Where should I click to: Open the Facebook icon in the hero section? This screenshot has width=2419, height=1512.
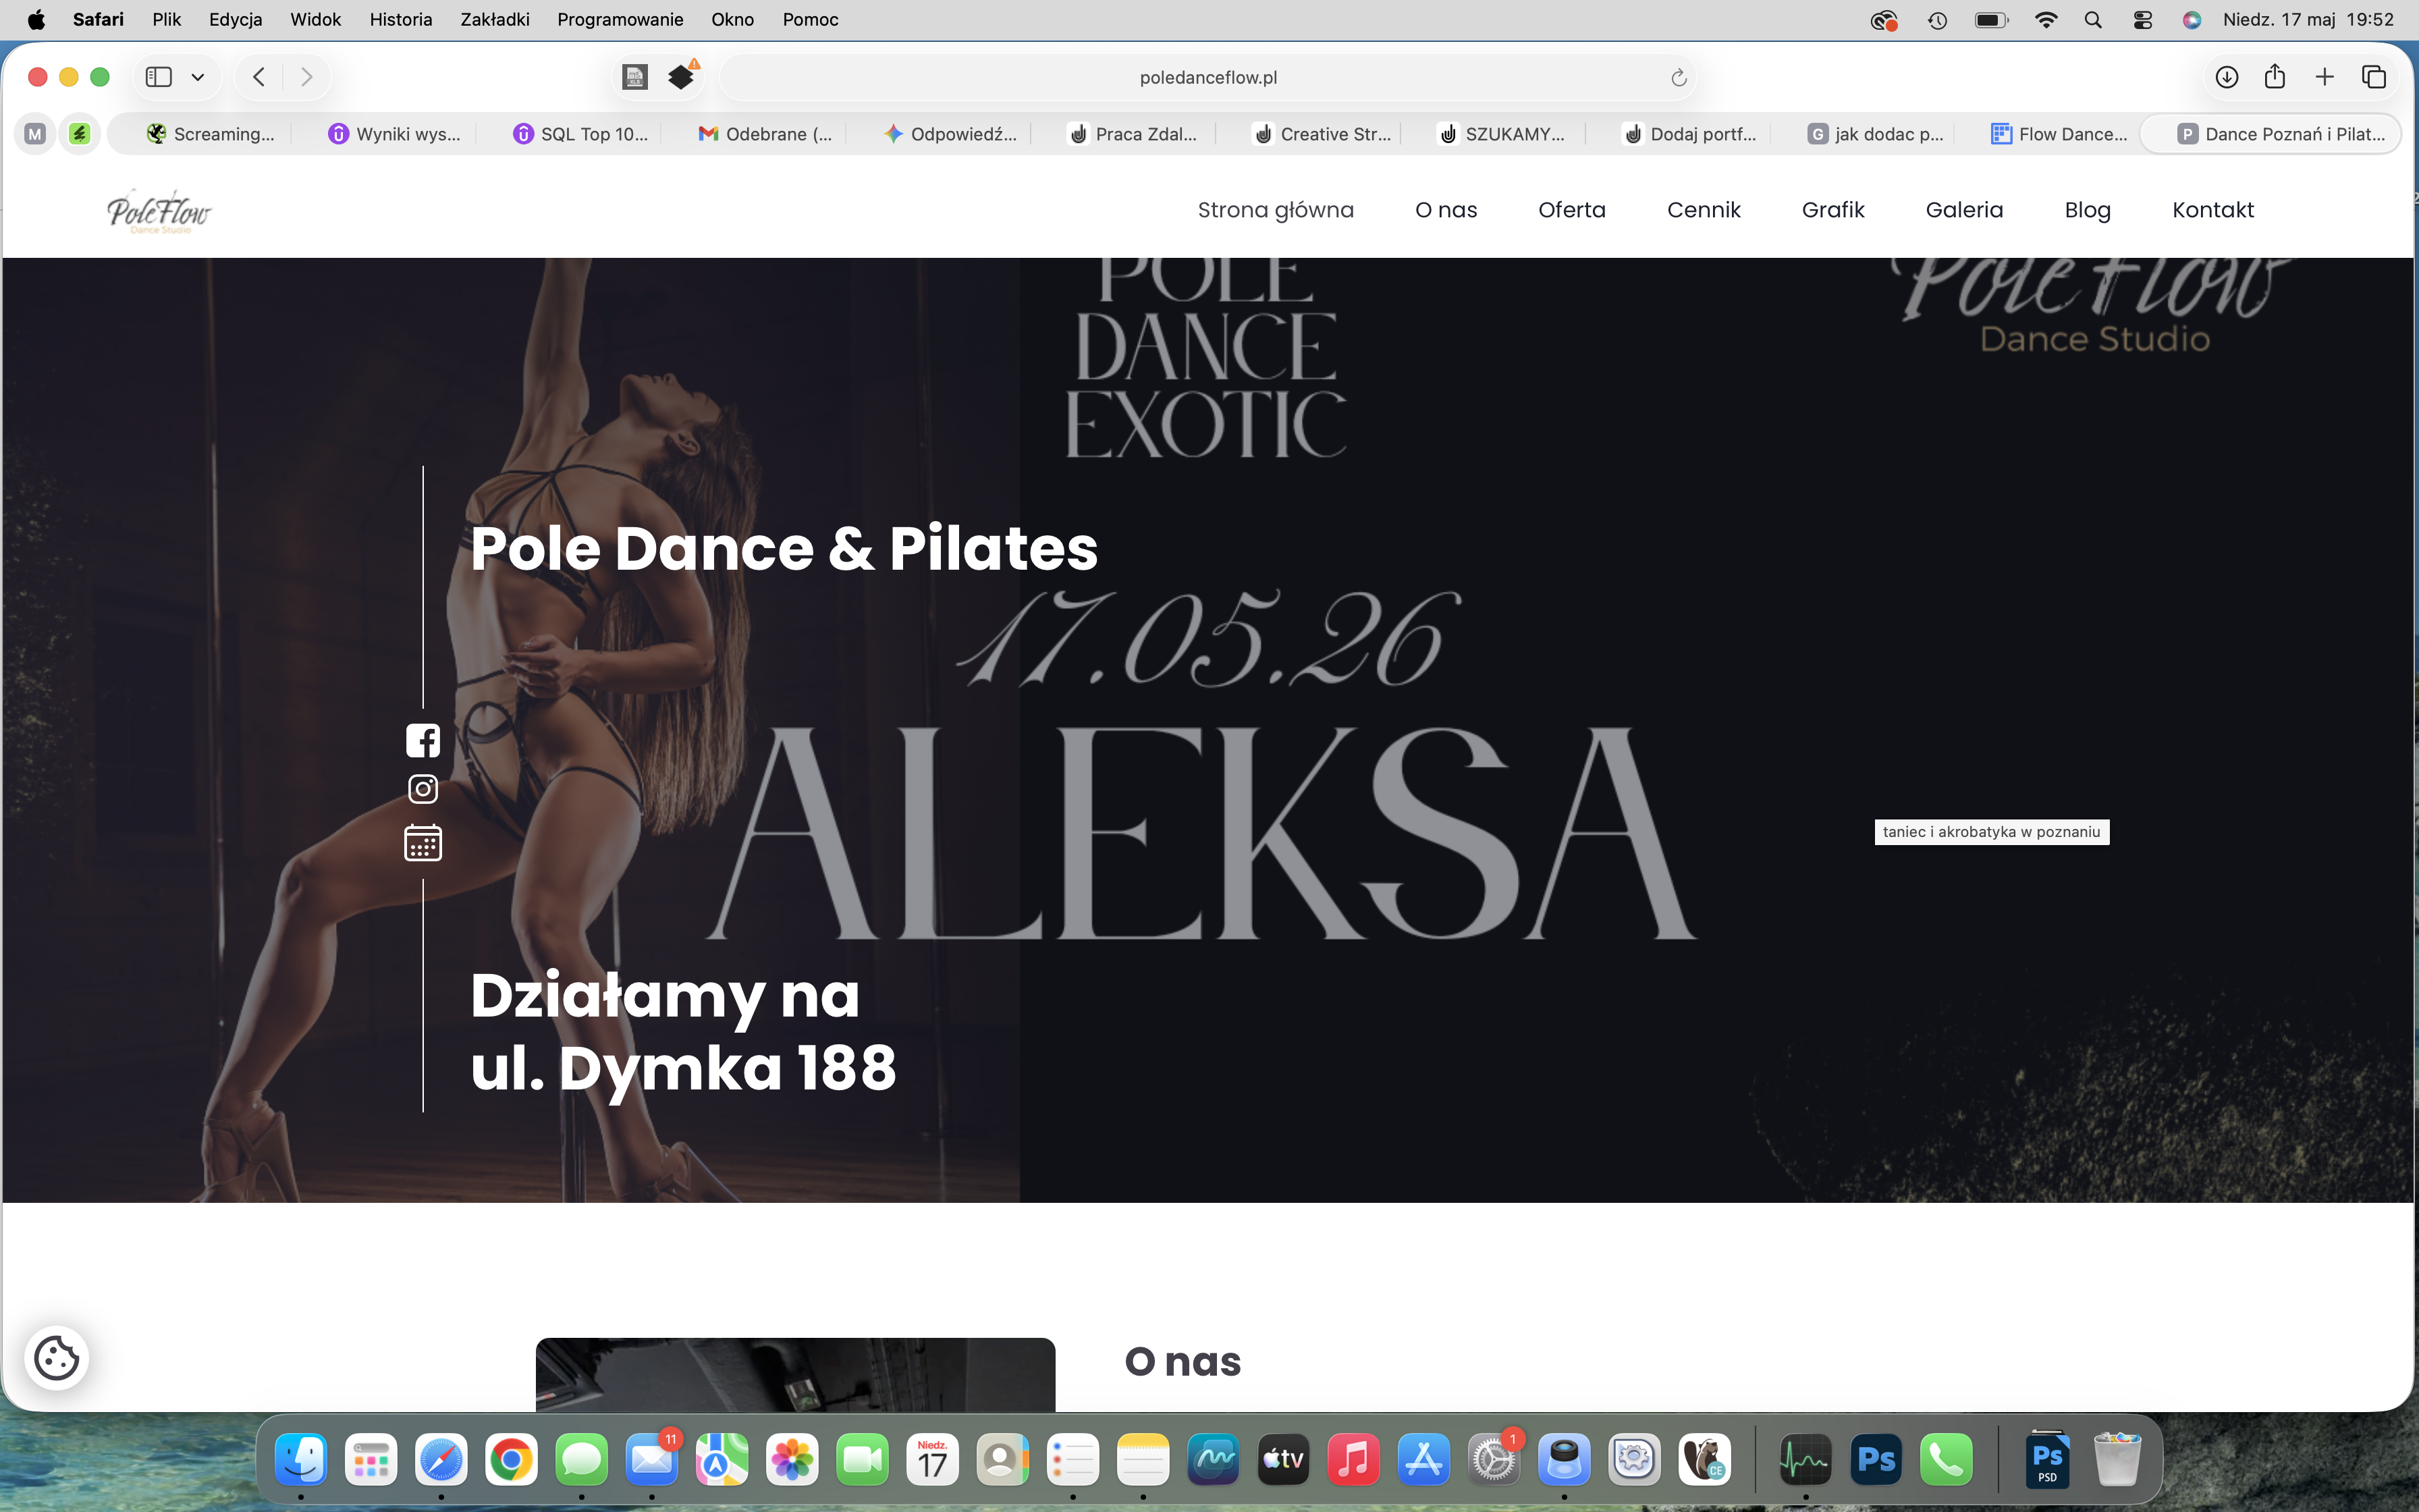click(x=423, y=740)
